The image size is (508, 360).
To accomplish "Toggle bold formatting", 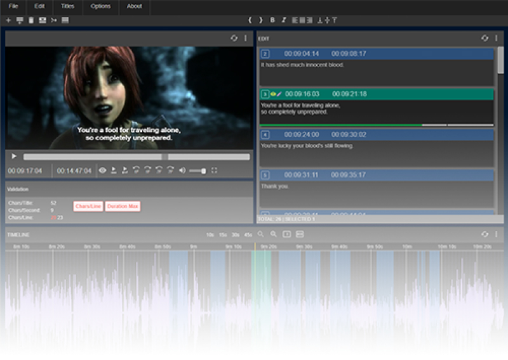I will point(272,20).
